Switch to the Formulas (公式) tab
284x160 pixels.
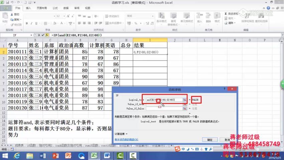(x=55, y=8)
